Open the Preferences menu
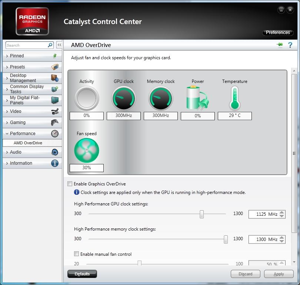300x285 pixels. click(278, 33)
